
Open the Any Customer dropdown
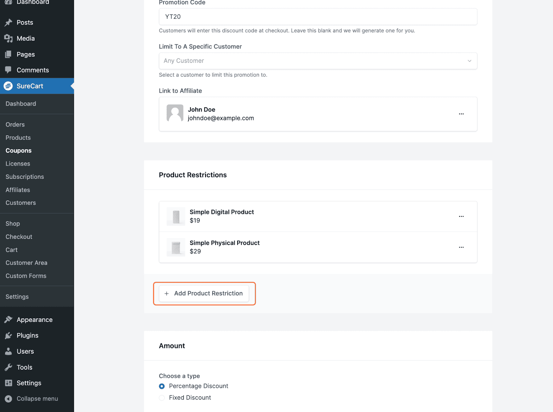[318, 61]
